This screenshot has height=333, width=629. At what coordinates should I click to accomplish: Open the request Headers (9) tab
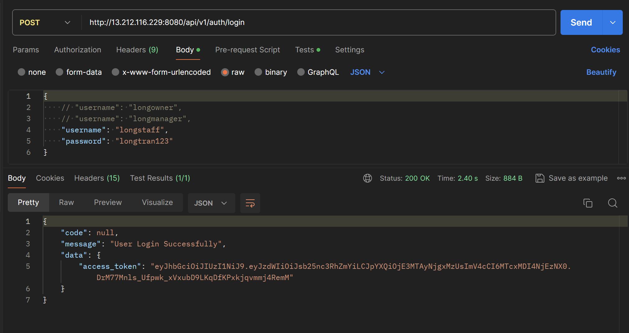[x=137, y=50]
